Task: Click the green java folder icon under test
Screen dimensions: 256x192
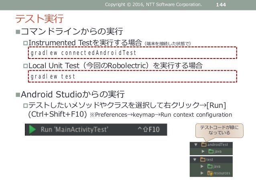Action: (210, 166)
